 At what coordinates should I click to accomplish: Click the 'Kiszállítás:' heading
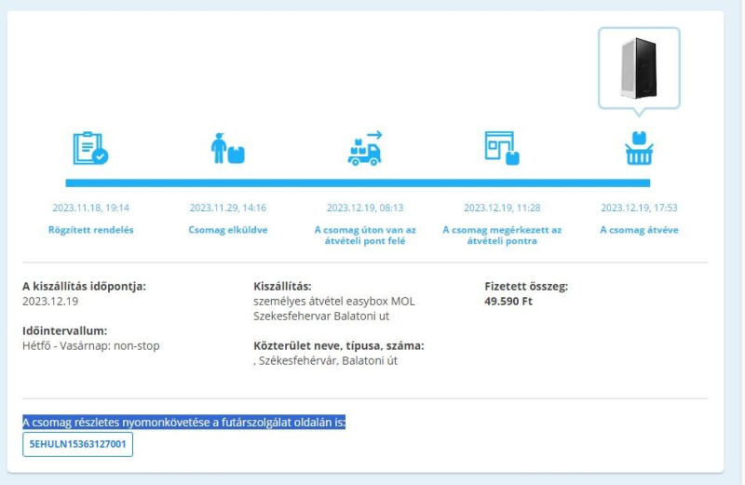click(282, 287)
